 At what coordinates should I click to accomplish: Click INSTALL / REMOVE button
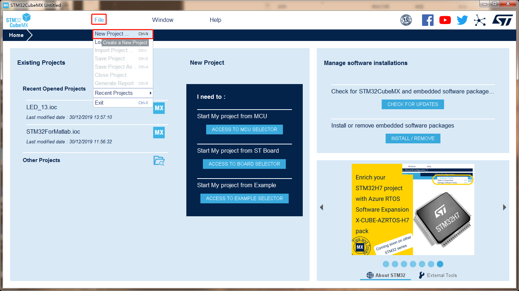click(413, 138)
